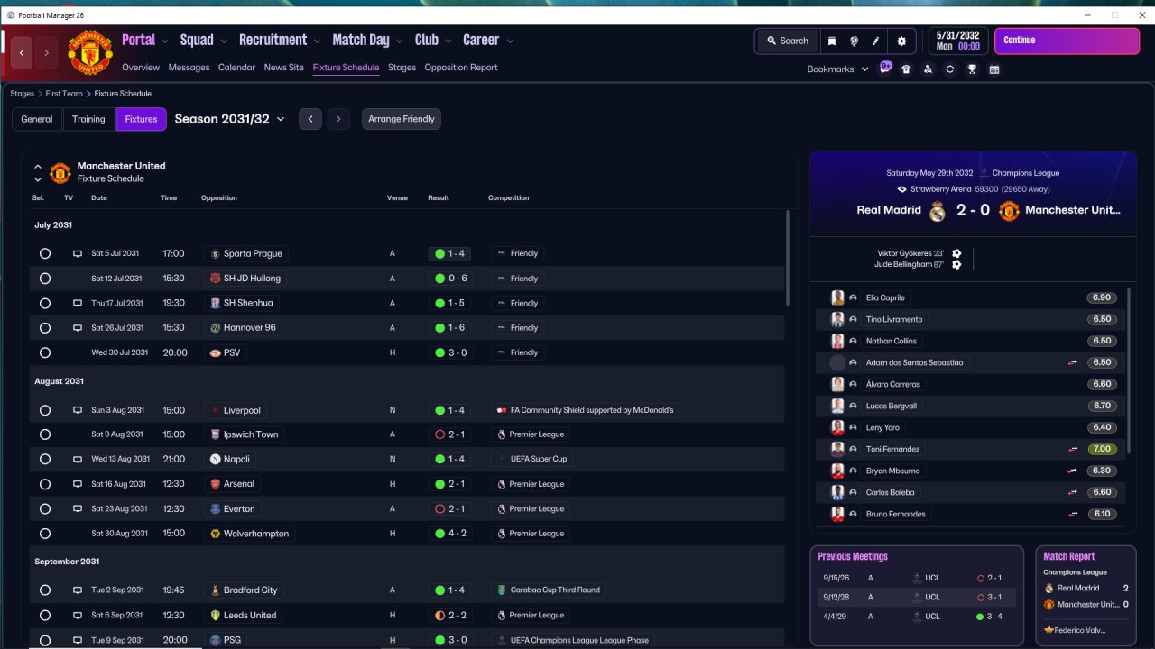Viewport: 1155px width, 649px height.
Task: Click the shirt kit shortcut icon
Action: [x=906, y=69]
